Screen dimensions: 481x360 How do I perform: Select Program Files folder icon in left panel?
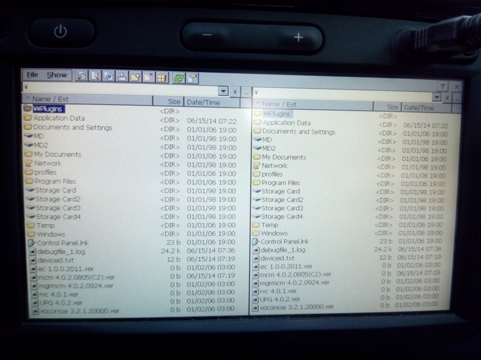click(30, 180)
